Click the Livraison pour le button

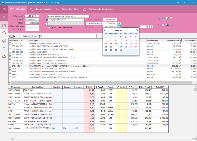click(x=94, y=23)
